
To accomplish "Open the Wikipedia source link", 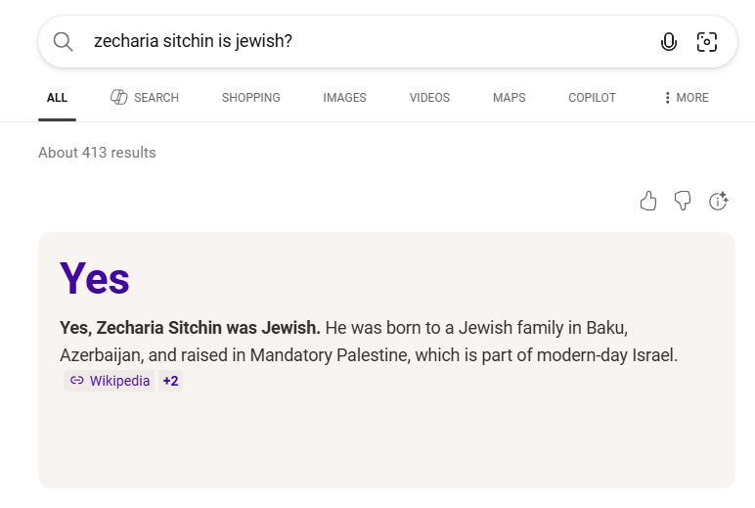I will (x=119, y=381).
